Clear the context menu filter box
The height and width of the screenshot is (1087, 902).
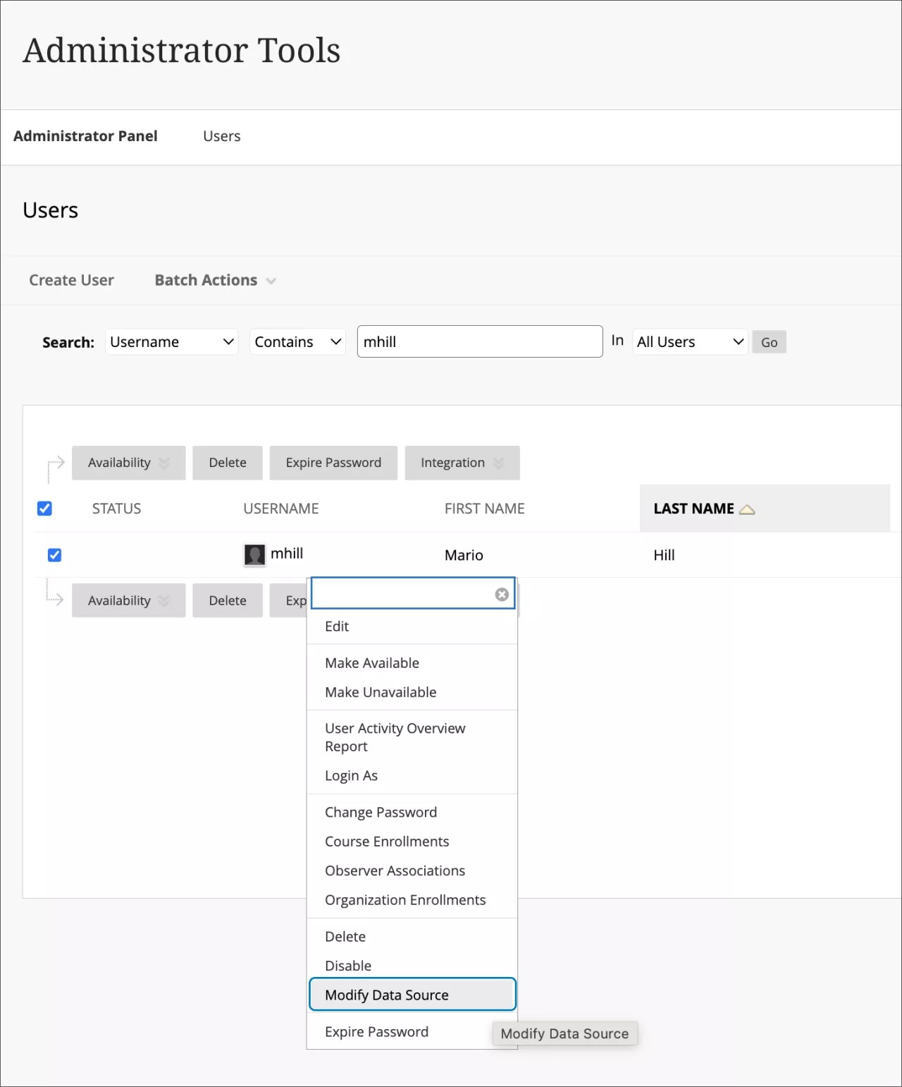tap(501, 594)
